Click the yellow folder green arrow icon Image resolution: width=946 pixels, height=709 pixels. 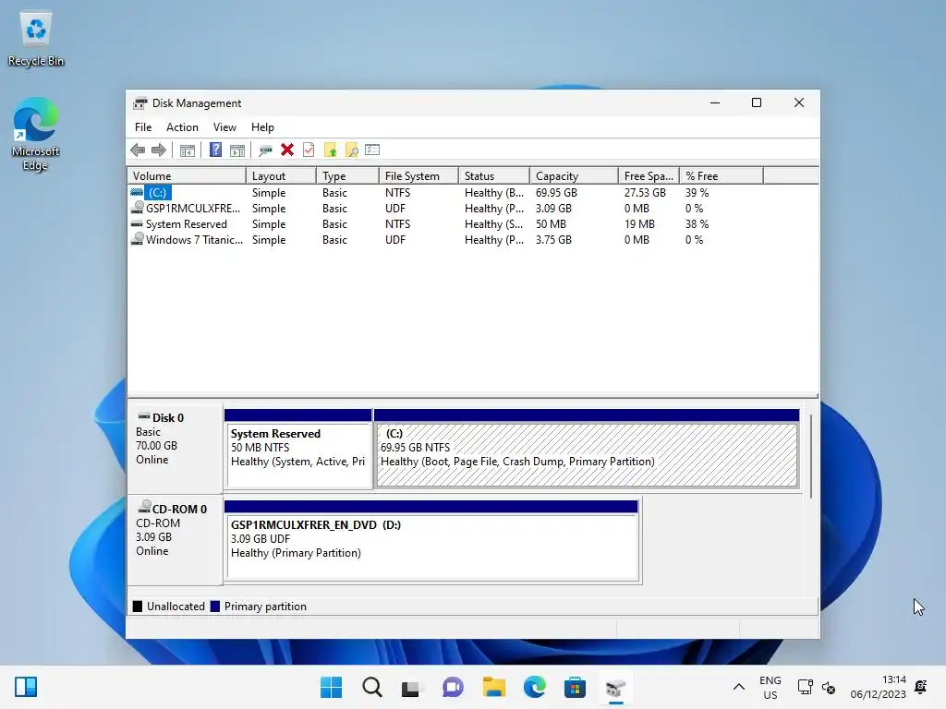(x=330, y=150)
